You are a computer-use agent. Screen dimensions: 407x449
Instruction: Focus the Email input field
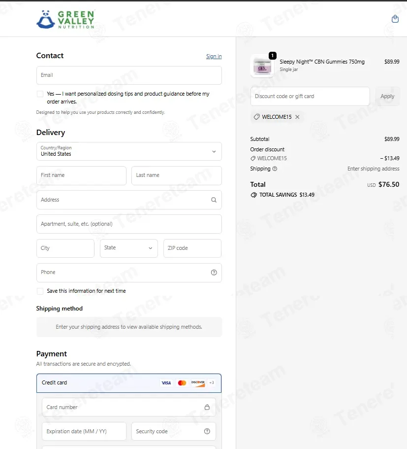pyautogui.click(x=129, y=75)
